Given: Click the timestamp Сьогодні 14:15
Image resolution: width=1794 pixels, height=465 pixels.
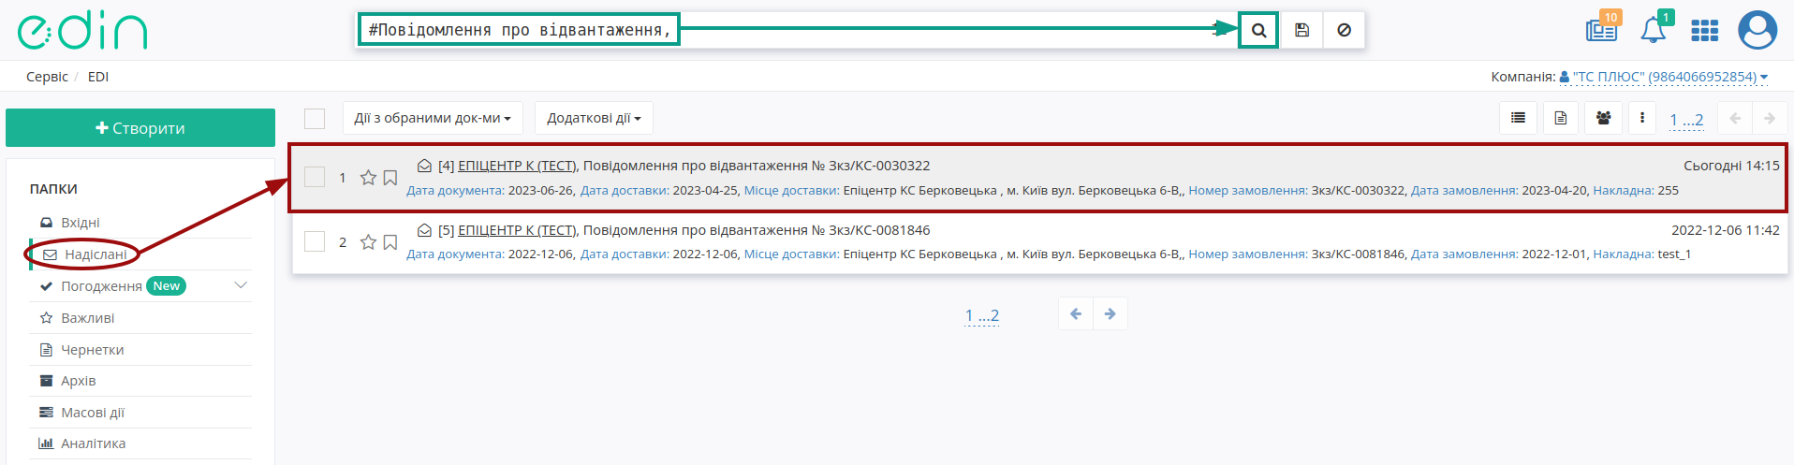Looking at the screenshot, I should click(1731, 166).
